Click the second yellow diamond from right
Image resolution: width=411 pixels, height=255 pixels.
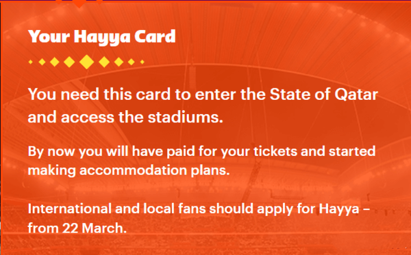pos(132,62)
